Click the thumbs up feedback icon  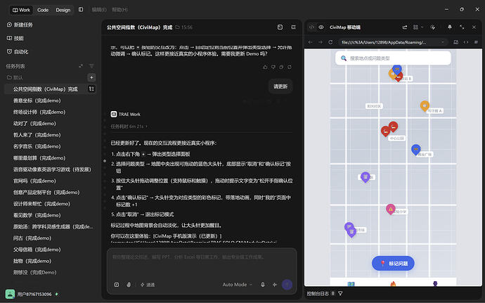pyautogui.click(x=265, y=67)
